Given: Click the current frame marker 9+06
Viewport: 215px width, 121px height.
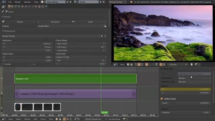Looking at the screenshot, I should pos(104,113).
